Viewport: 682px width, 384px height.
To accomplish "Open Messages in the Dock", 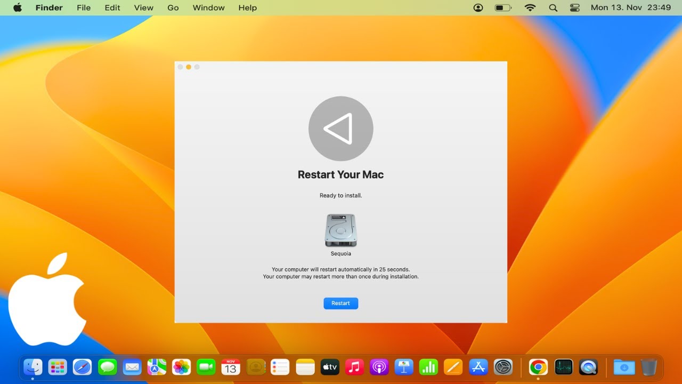I will pos(107,367).
